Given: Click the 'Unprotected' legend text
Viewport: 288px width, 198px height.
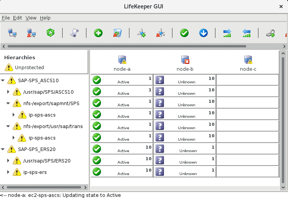Looking at the screenshot, I should point(30,67).
